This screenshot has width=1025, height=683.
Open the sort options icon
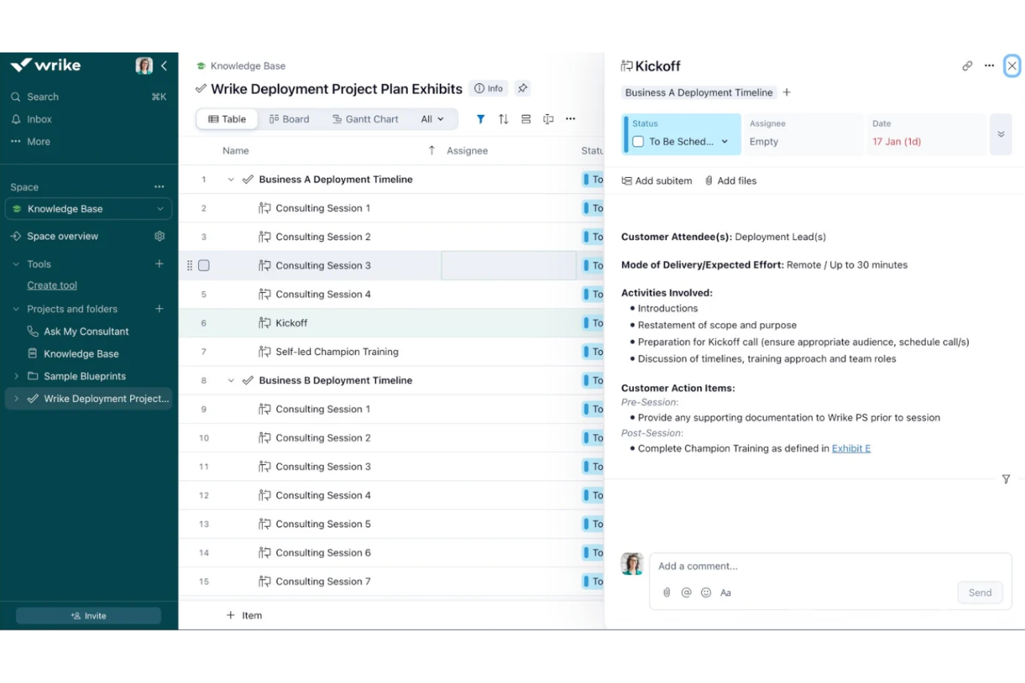pos(503,119)
